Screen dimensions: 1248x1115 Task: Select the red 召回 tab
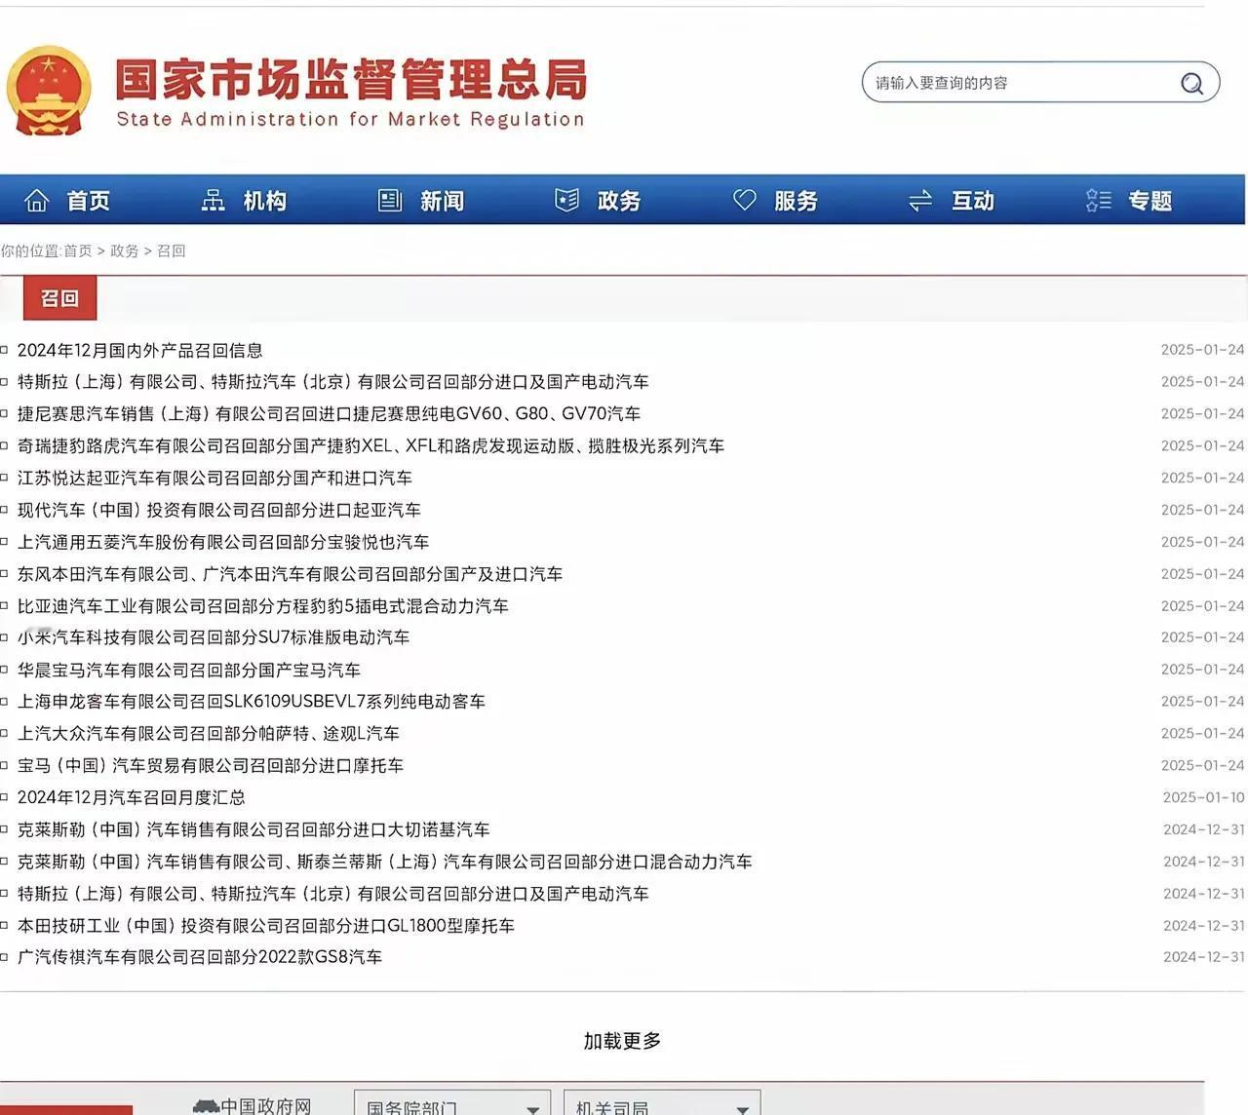coord(59,298)
